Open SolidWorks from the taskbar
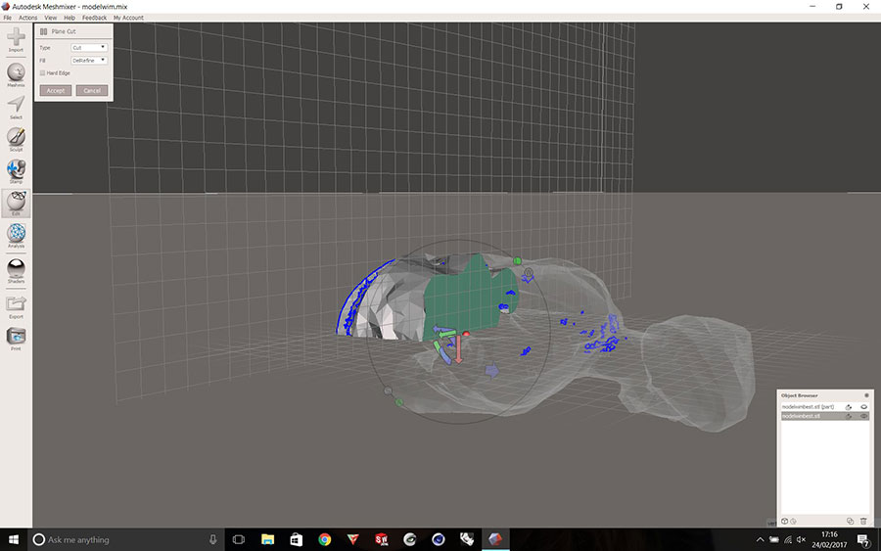 (382, 540)
